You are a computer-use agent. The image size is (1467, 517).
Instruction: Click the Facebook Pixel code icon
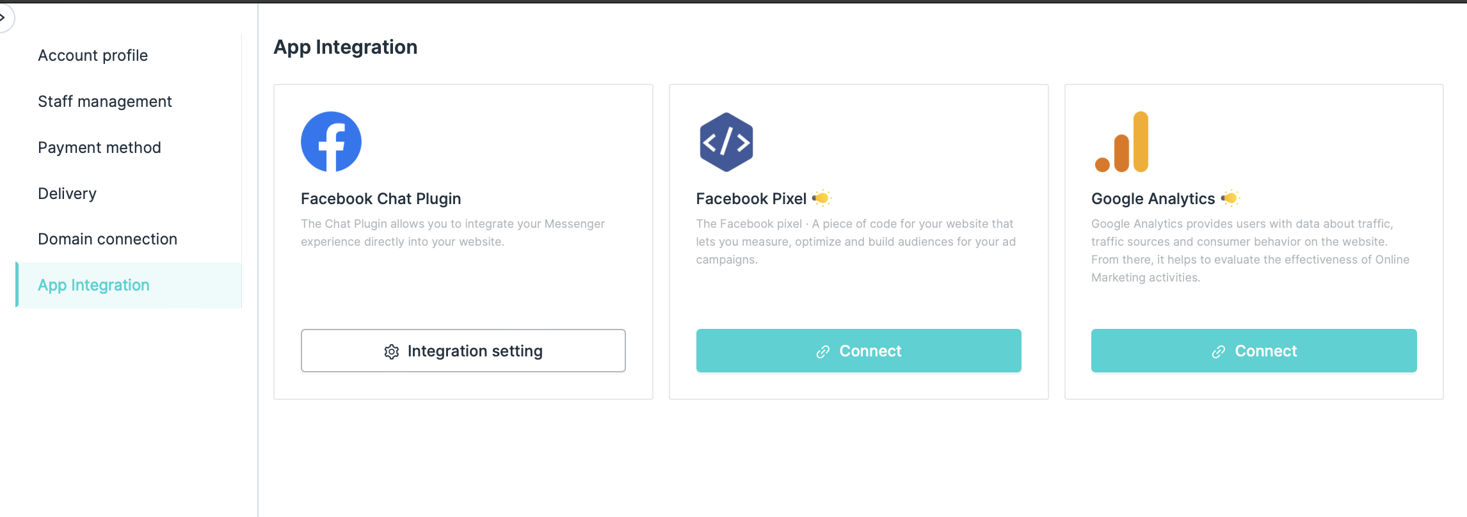[726, 142]
